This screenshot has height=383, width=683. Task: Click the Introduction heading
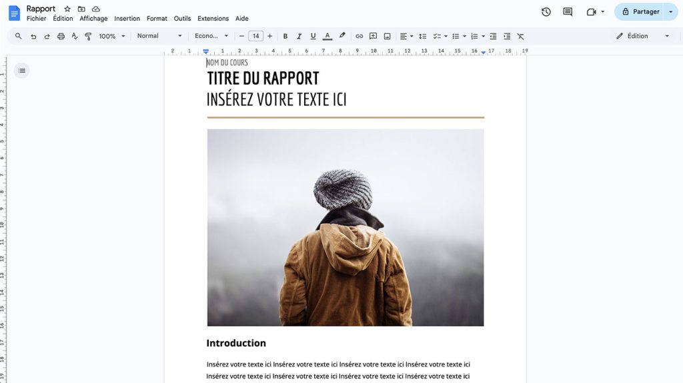click(x=236, y=343)
